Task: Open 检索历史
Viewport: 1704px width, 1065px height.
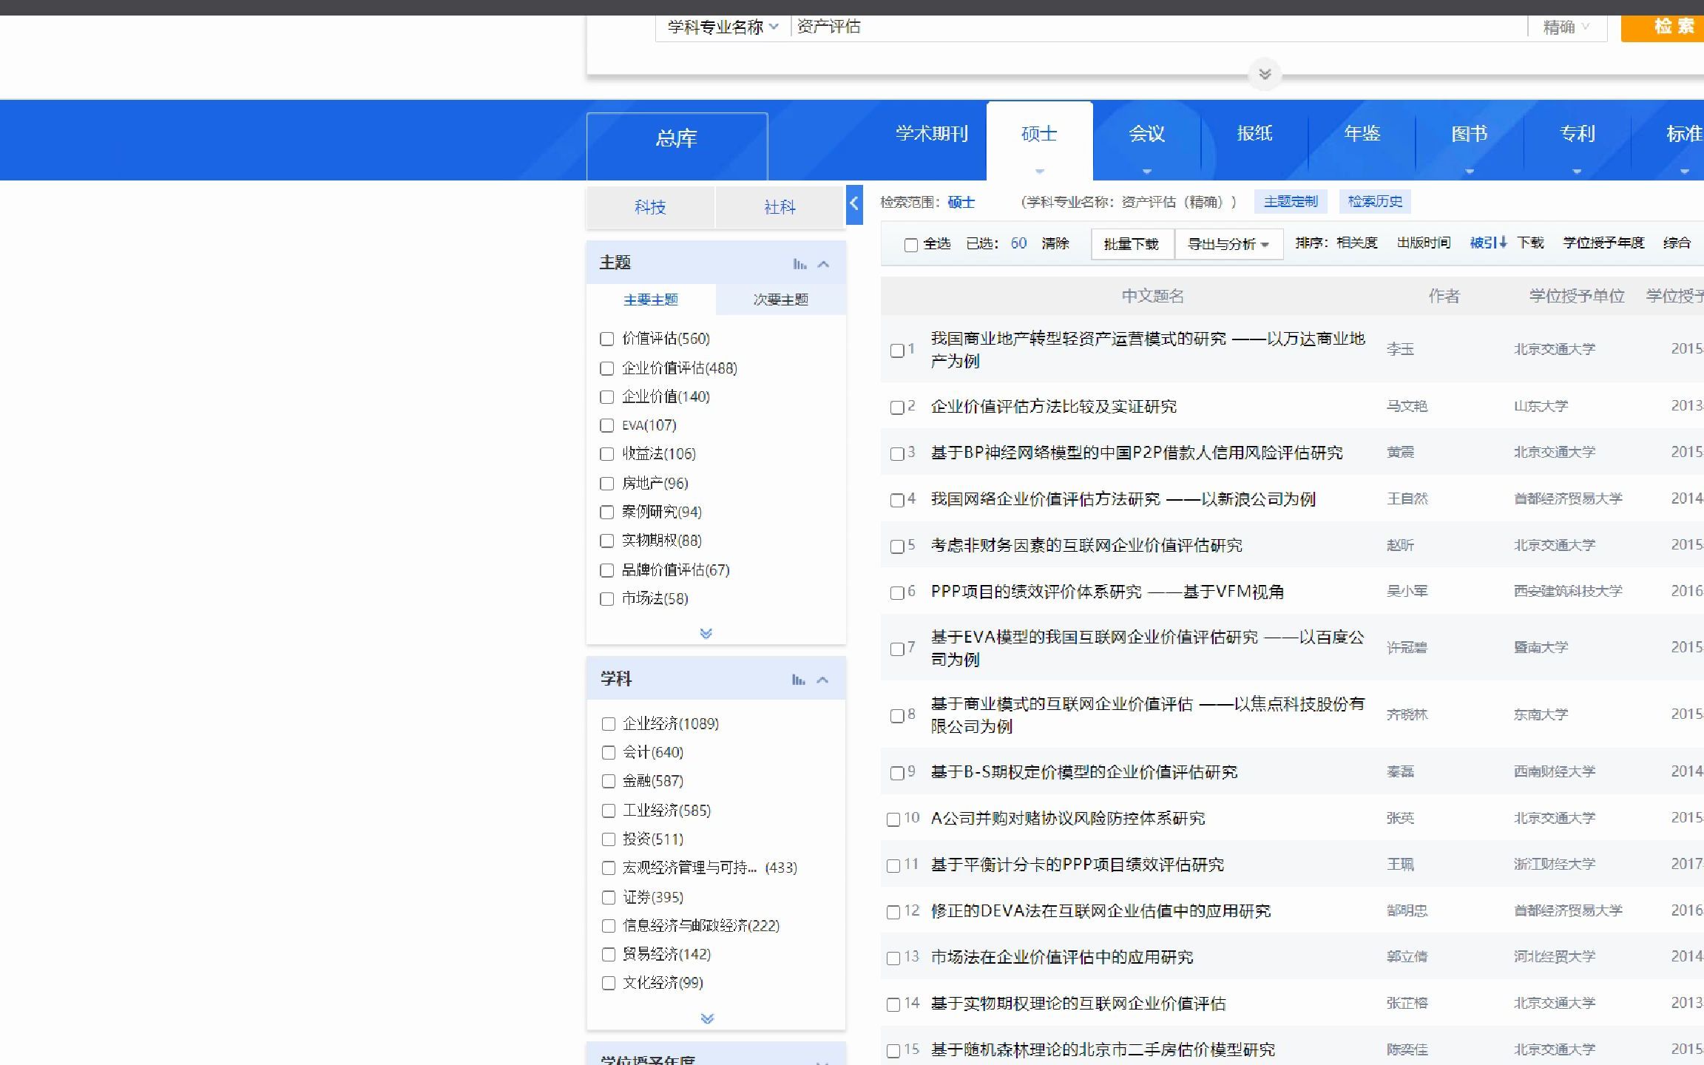Action: pyautogui.click(x=1375, y=201)
